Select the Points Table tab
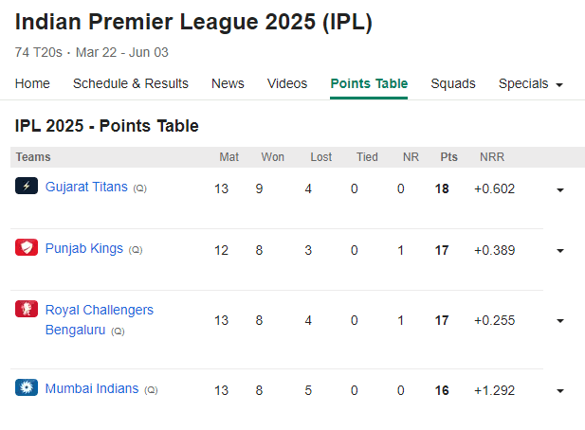585x430 pixels. pos(369,84)
